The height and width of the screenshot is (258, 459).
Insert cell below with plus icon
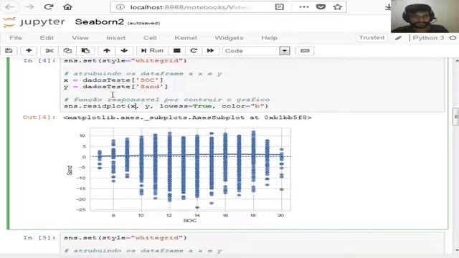tap(29, 51)
